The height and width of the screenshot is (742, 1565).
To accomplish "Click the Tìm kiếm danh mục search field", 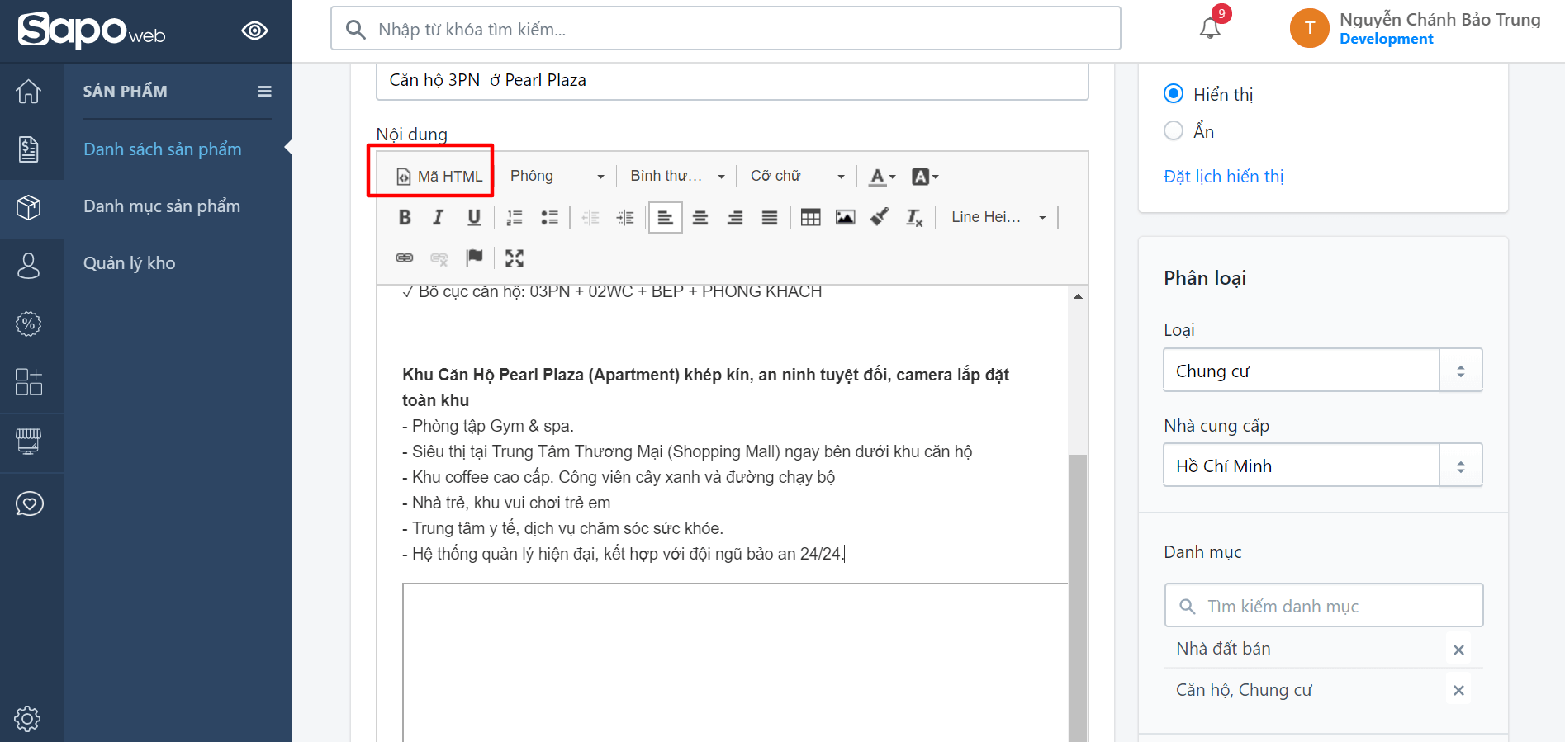I will [1324, 606].
